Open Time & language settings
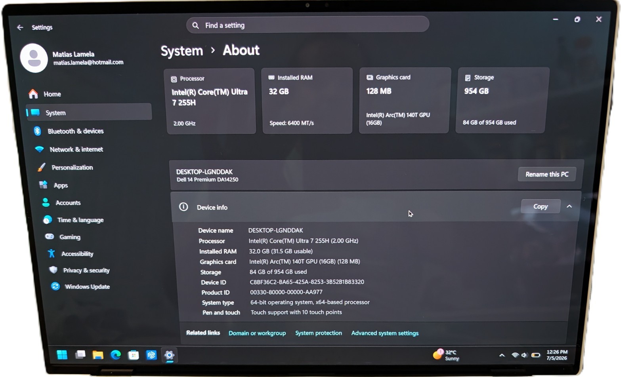Screen dimensions: 634x377 pos(80,220)
